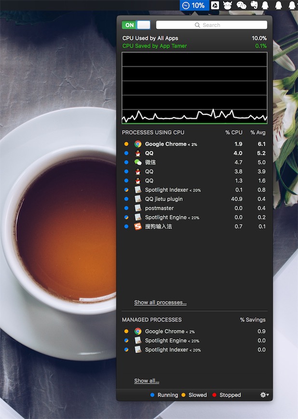This screenshot has height=419, width=298.
Task: Click the 搜狗输入法 Sogou app icon
Action: [137, 226]
